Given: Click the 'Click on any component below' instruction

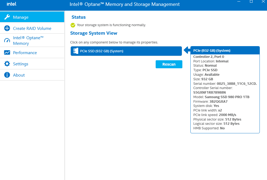Looking at the screenshot, I should (x=114, y=42).
